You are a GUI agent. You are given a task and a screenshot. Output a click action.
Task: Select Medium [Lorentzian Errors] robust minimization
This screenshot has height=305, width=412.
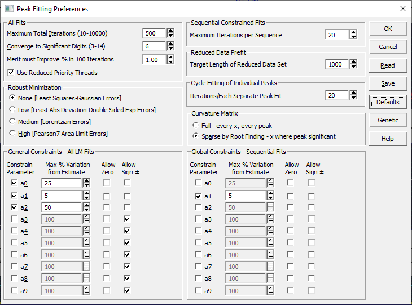point(12,122)
